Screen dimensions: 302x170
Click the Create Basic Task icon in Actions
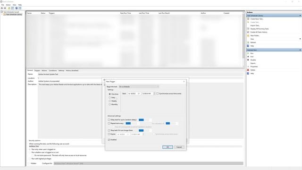point(248,19)
